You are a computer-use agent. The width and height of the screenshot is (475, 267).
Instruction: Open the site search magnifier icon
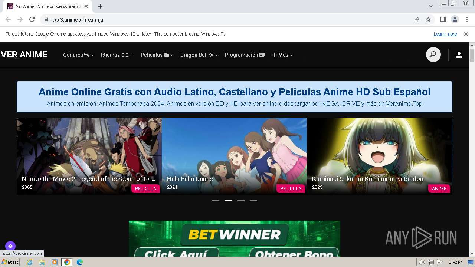click(x=433, y=55)
